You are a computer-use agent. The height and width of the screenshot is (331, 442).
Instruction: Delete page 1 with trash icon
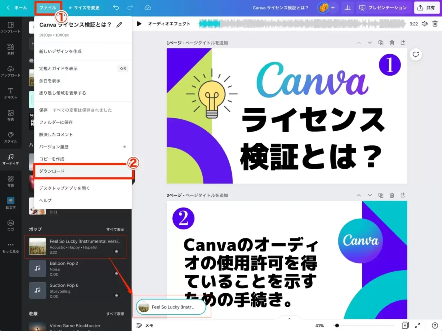pyautogui.click(x=392, y=43)
